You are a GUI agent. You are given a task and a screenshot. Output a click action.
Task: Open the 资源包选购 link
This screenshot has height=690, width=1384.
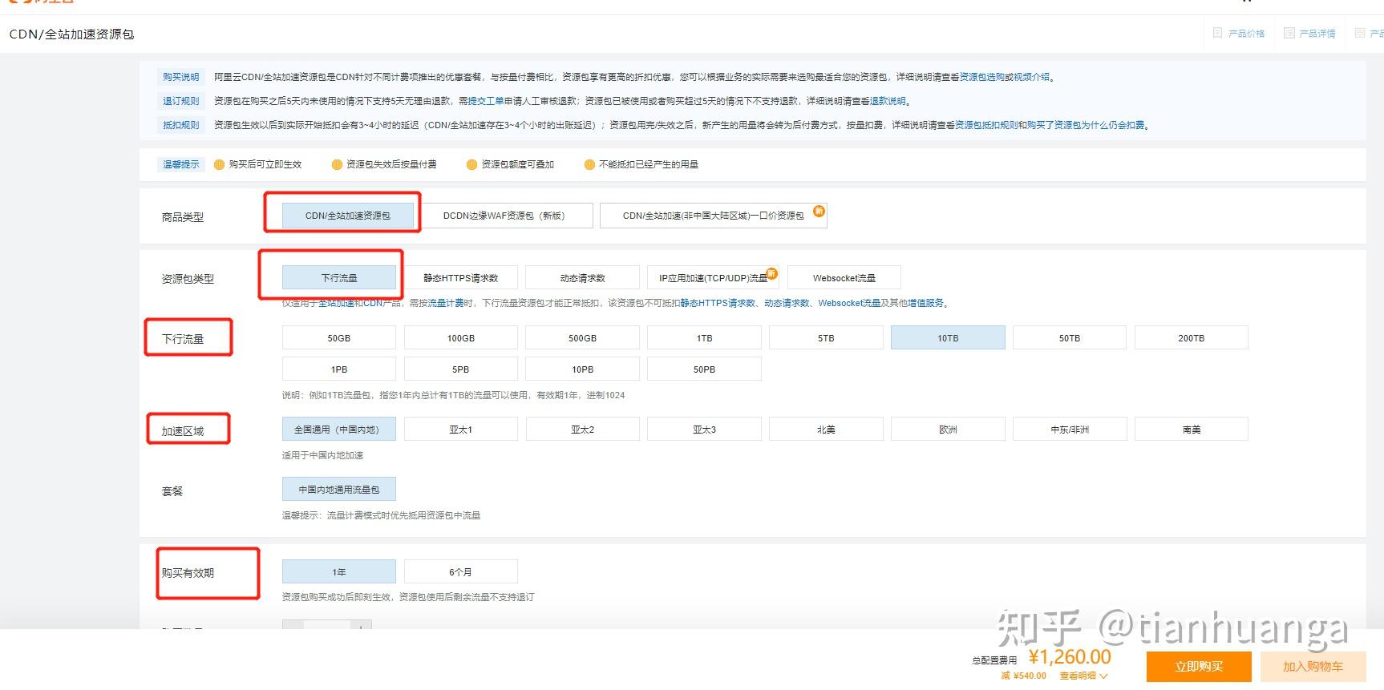click(982, 77)
